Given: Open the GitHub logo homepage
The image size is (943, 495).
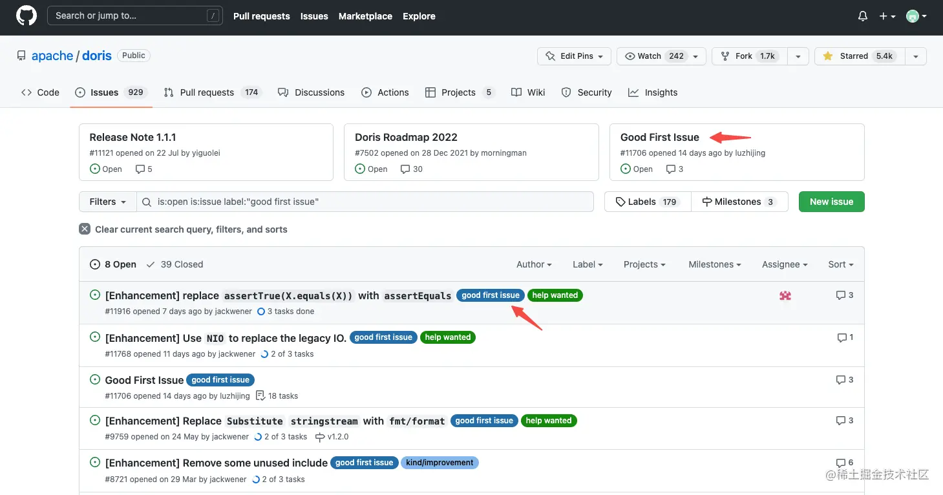Looking at the screenshot, I should 26,16.
